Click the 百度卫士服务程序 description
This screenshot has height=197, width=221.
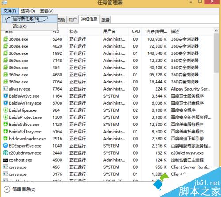[187, 96]
